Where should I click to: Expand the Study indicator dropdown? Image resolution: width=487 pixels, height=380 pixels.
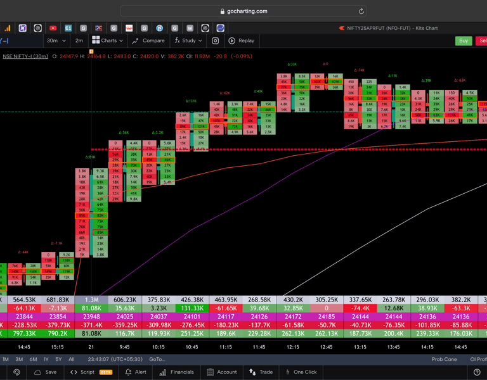[x=188, y=41]
